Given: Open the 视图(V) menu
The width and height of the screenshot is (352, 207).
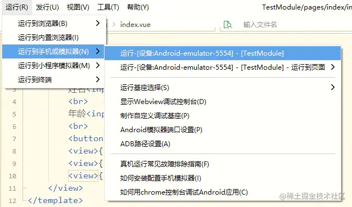Looking at the screenshot, I should 78,7.
